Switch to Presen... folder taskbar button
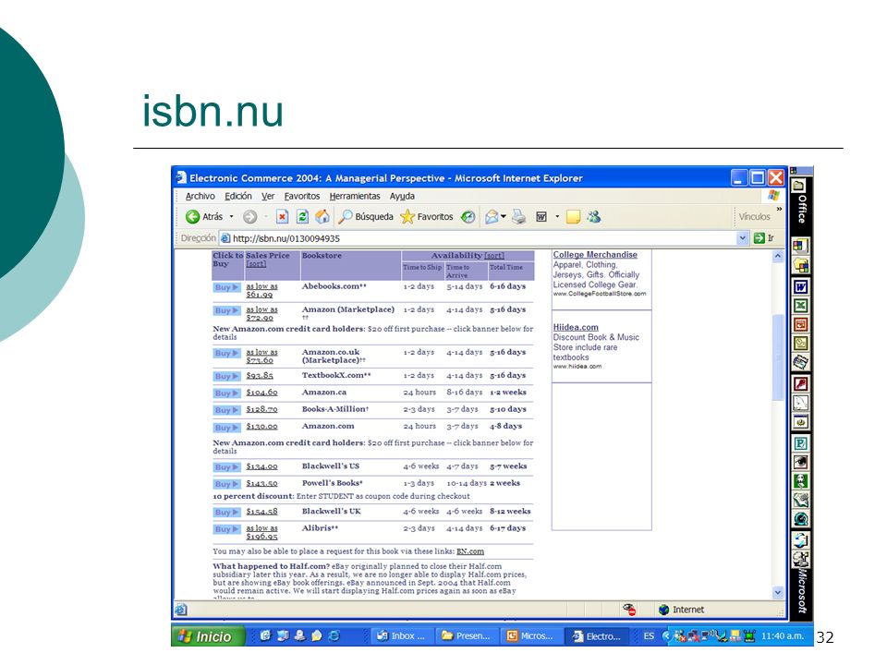Viewport: 887px width, 665px height. (467, 636)
